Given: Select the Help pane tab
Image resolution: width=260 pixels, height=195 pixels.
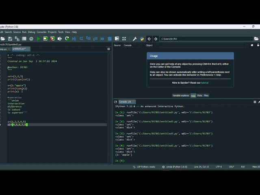Looking at the screenshot, I should (193, 96).
